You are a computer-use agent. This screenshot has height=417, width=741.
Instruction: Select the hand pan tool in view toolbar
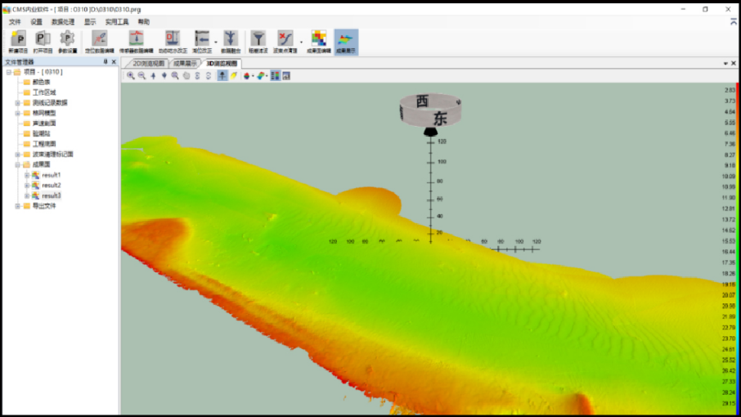coord(186,75)
